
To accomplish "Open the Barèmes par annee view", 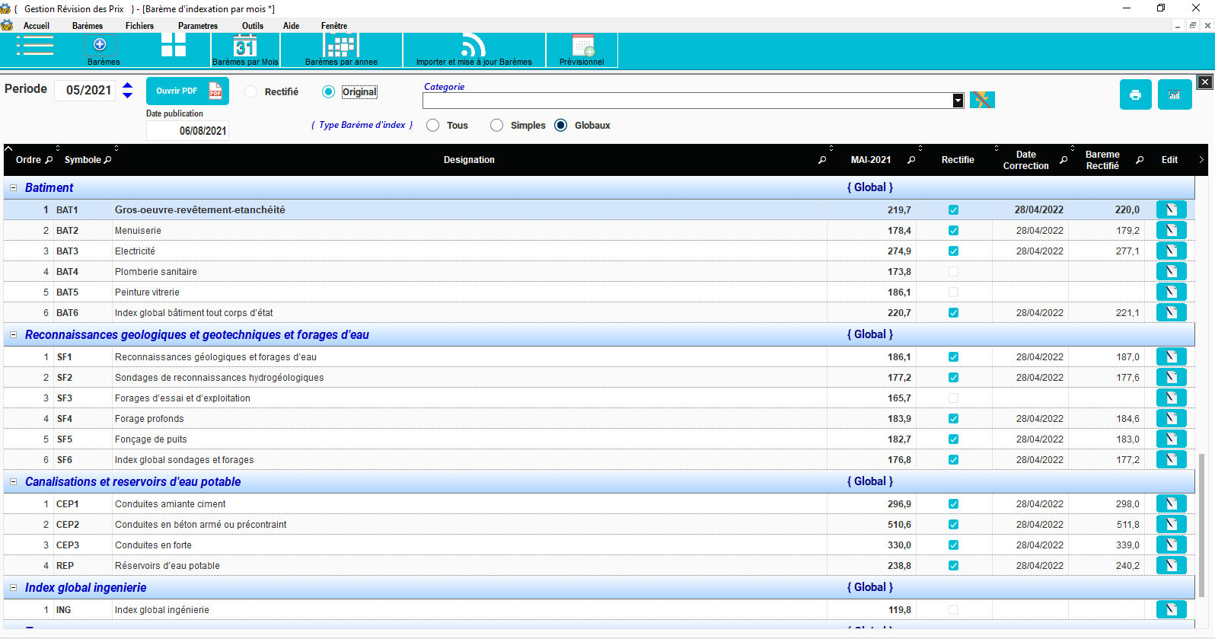I will (x=341, y=50).
